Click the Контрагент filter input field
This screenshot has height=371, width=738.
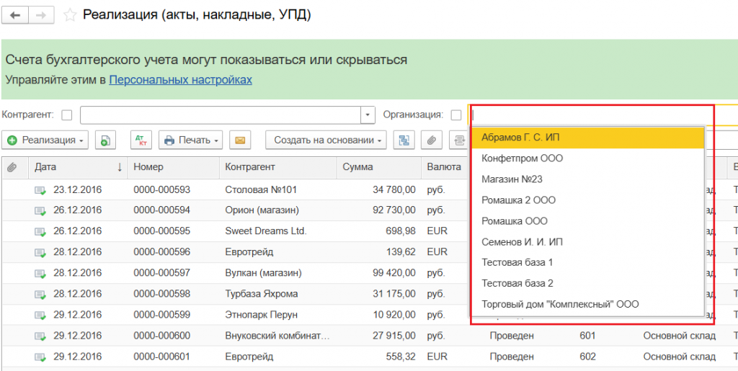[221, 115]
